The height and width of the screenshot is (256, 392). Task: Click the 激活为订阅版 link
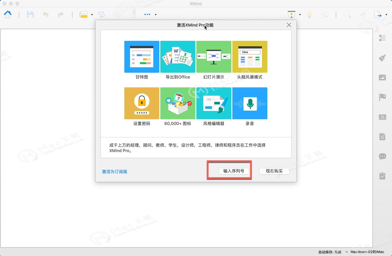(x=115, y=172)
